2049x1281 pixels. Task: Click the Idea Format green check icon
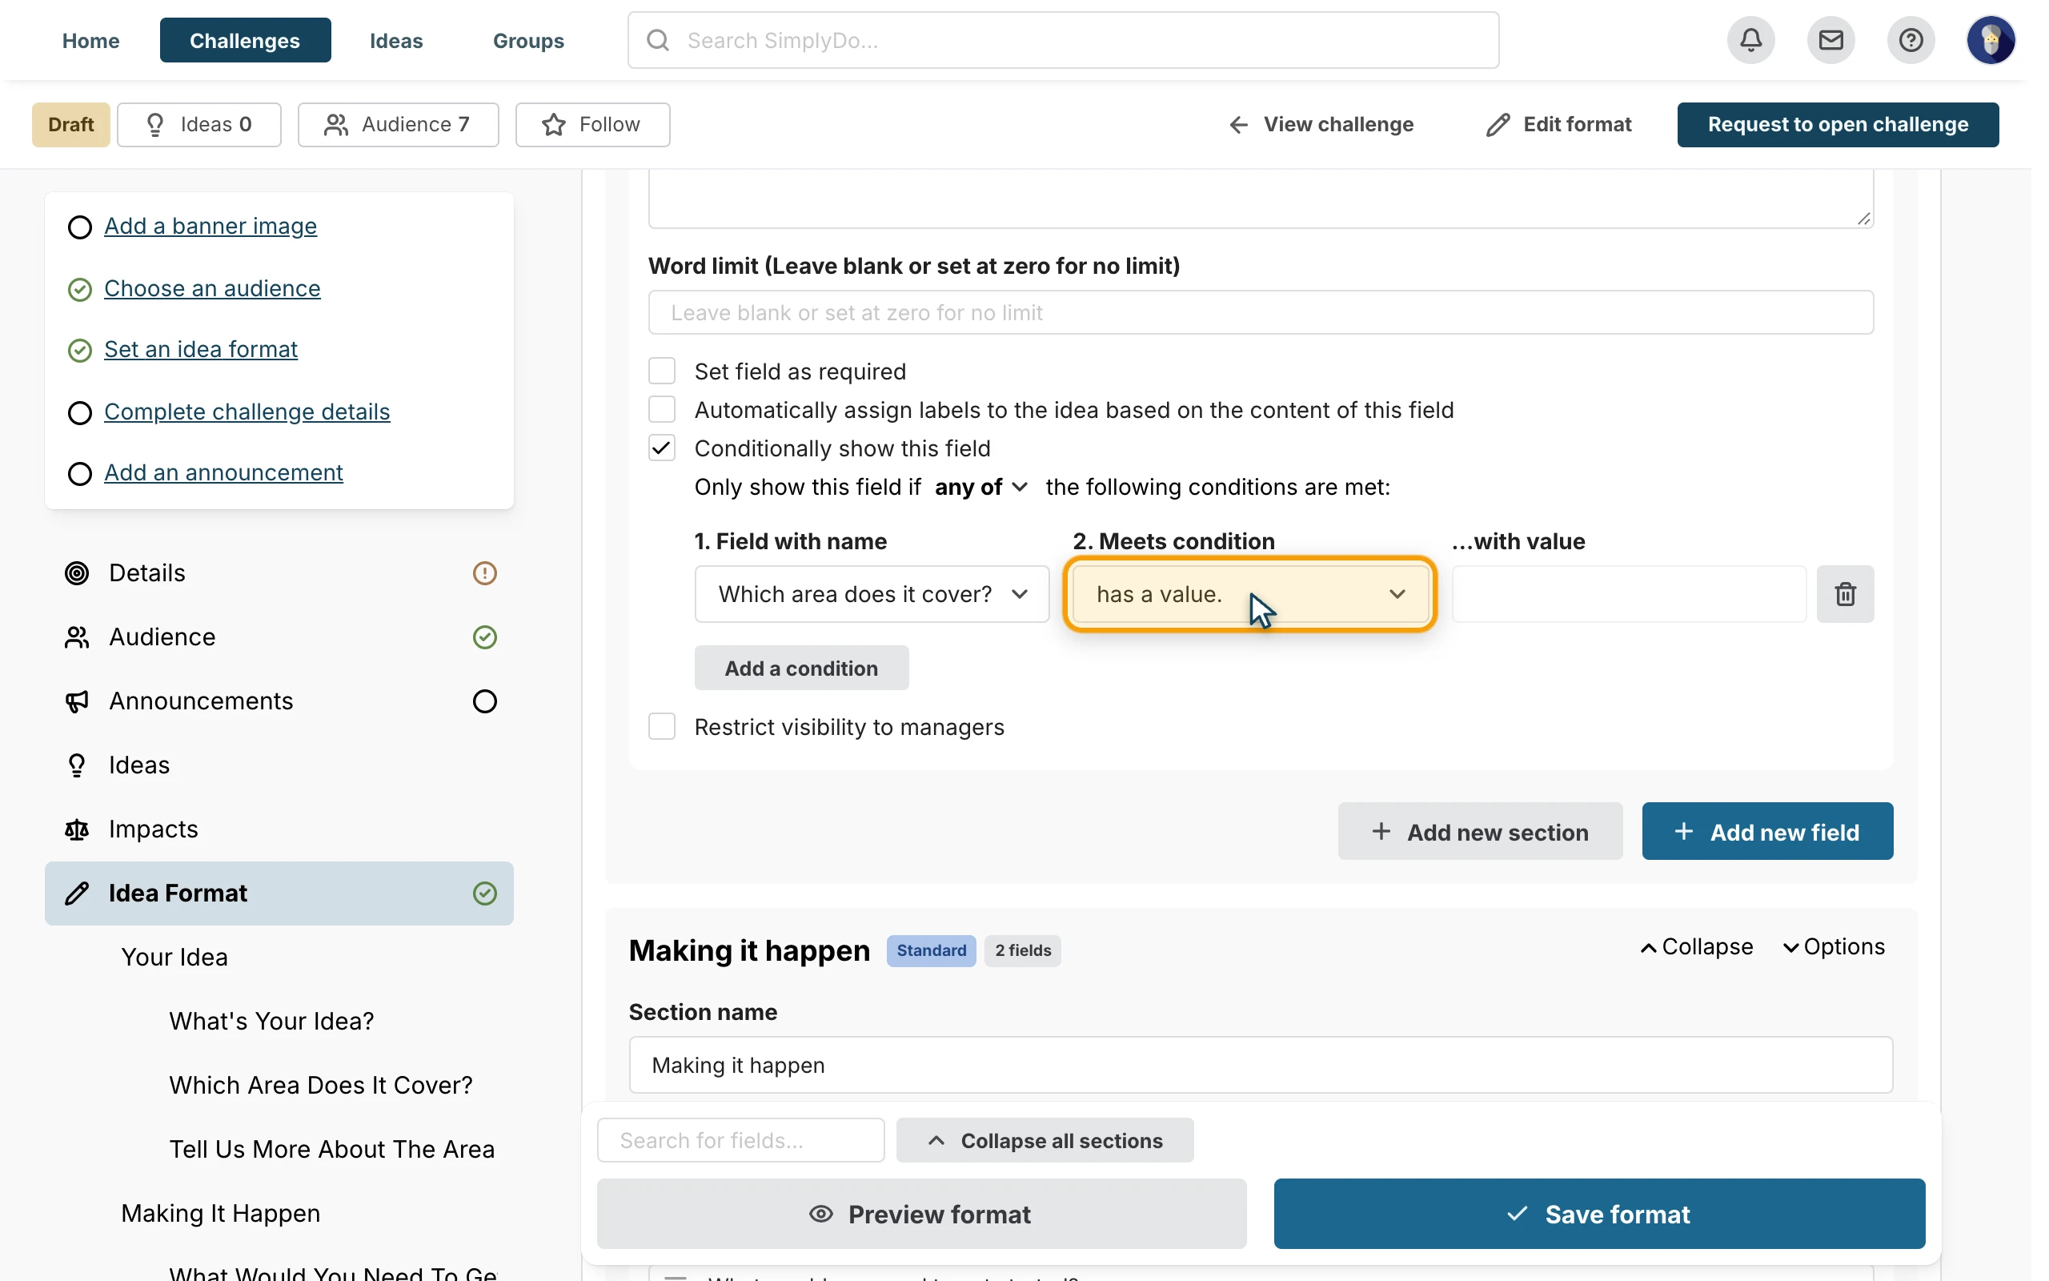(x=484, y=893)
